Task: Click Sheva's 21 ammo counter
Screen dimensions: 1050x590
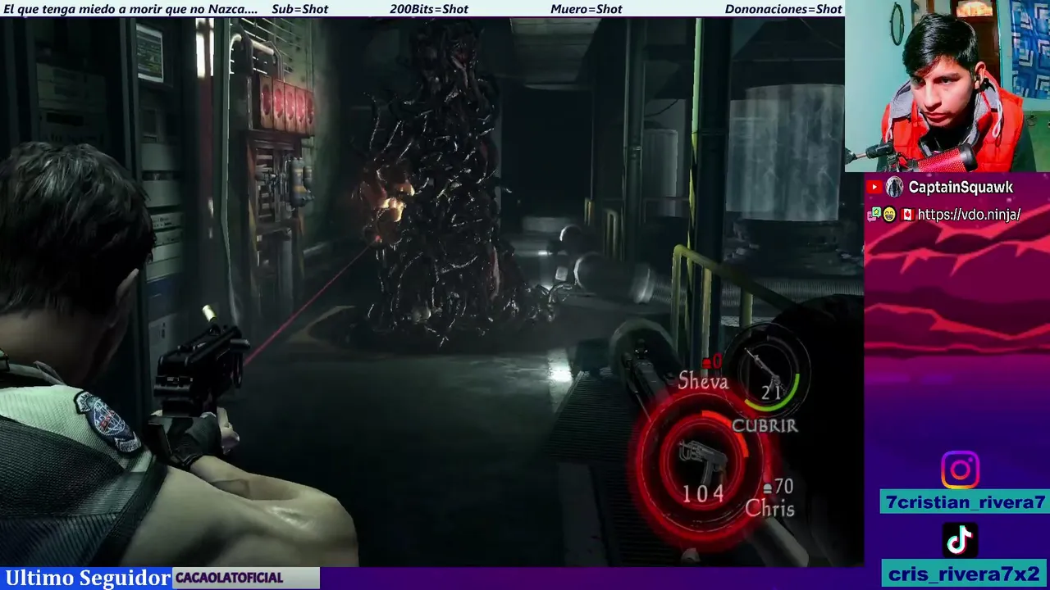Action: [x=771, y=393]
